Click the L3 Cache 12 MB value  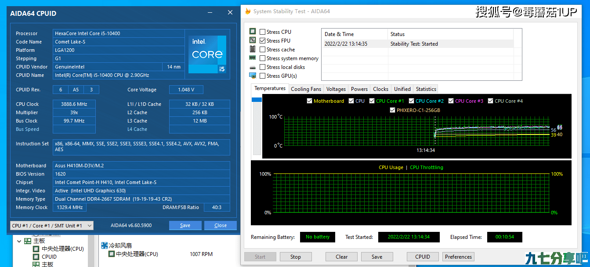coord(199,121)
